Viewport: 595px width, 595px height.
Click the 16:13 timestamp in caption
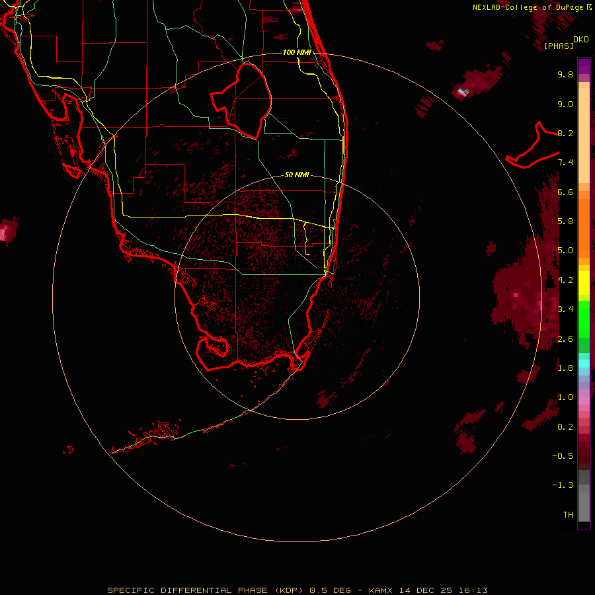(473, 590)
